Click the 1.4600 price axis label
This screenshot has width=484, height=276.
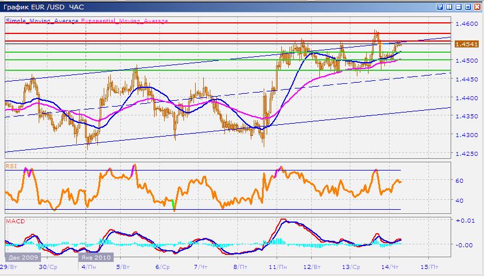(x=466, y=23)
